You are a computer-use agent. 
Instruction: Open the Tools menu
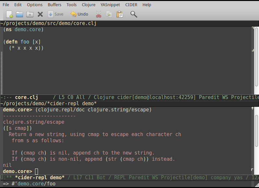pos(71,5)
